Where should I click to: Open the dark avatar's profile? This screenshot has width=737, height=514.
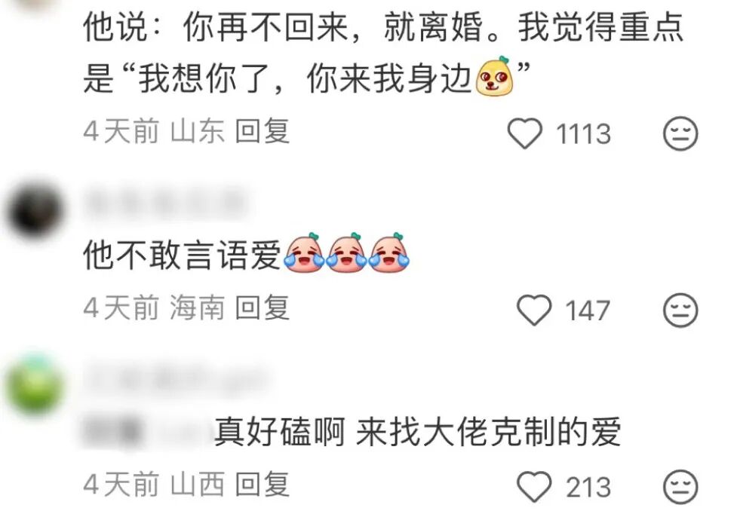tap(34, 210)
